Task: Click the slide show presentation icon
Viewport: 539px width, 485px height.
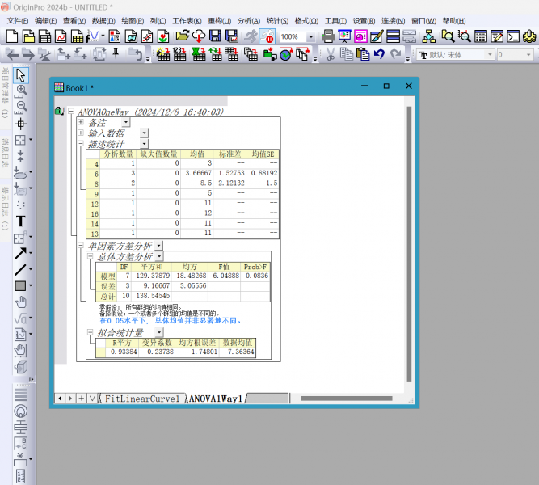Action: coord(344,36)
